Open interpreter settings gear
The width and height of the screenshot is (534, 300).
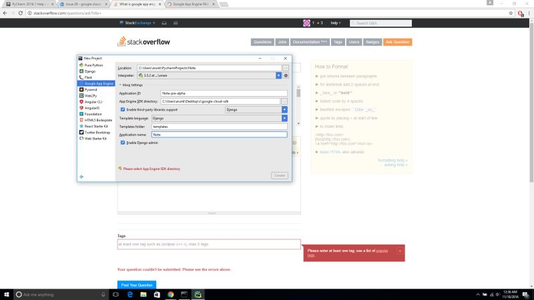[x=286, y=75]
